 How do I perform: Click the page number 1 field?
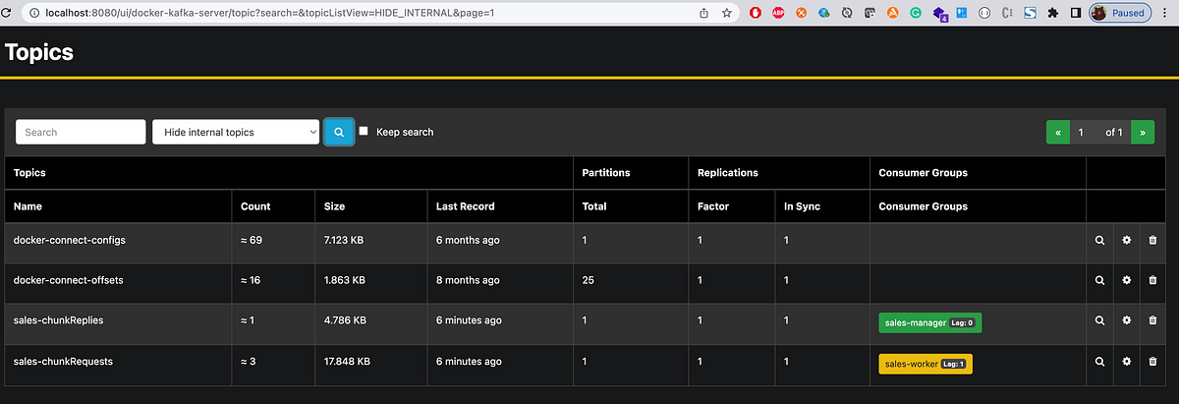(1082, 132)
